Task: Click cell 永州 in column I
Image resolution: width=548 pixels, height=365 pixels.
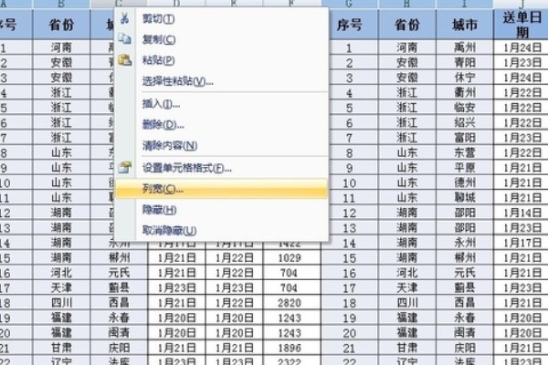Action: point(465,243)
